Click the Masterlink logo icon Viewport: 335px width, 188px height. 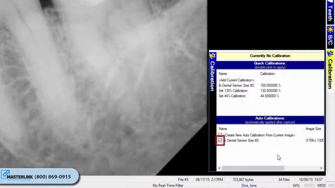pyautogui.click(x=5, y=174)
